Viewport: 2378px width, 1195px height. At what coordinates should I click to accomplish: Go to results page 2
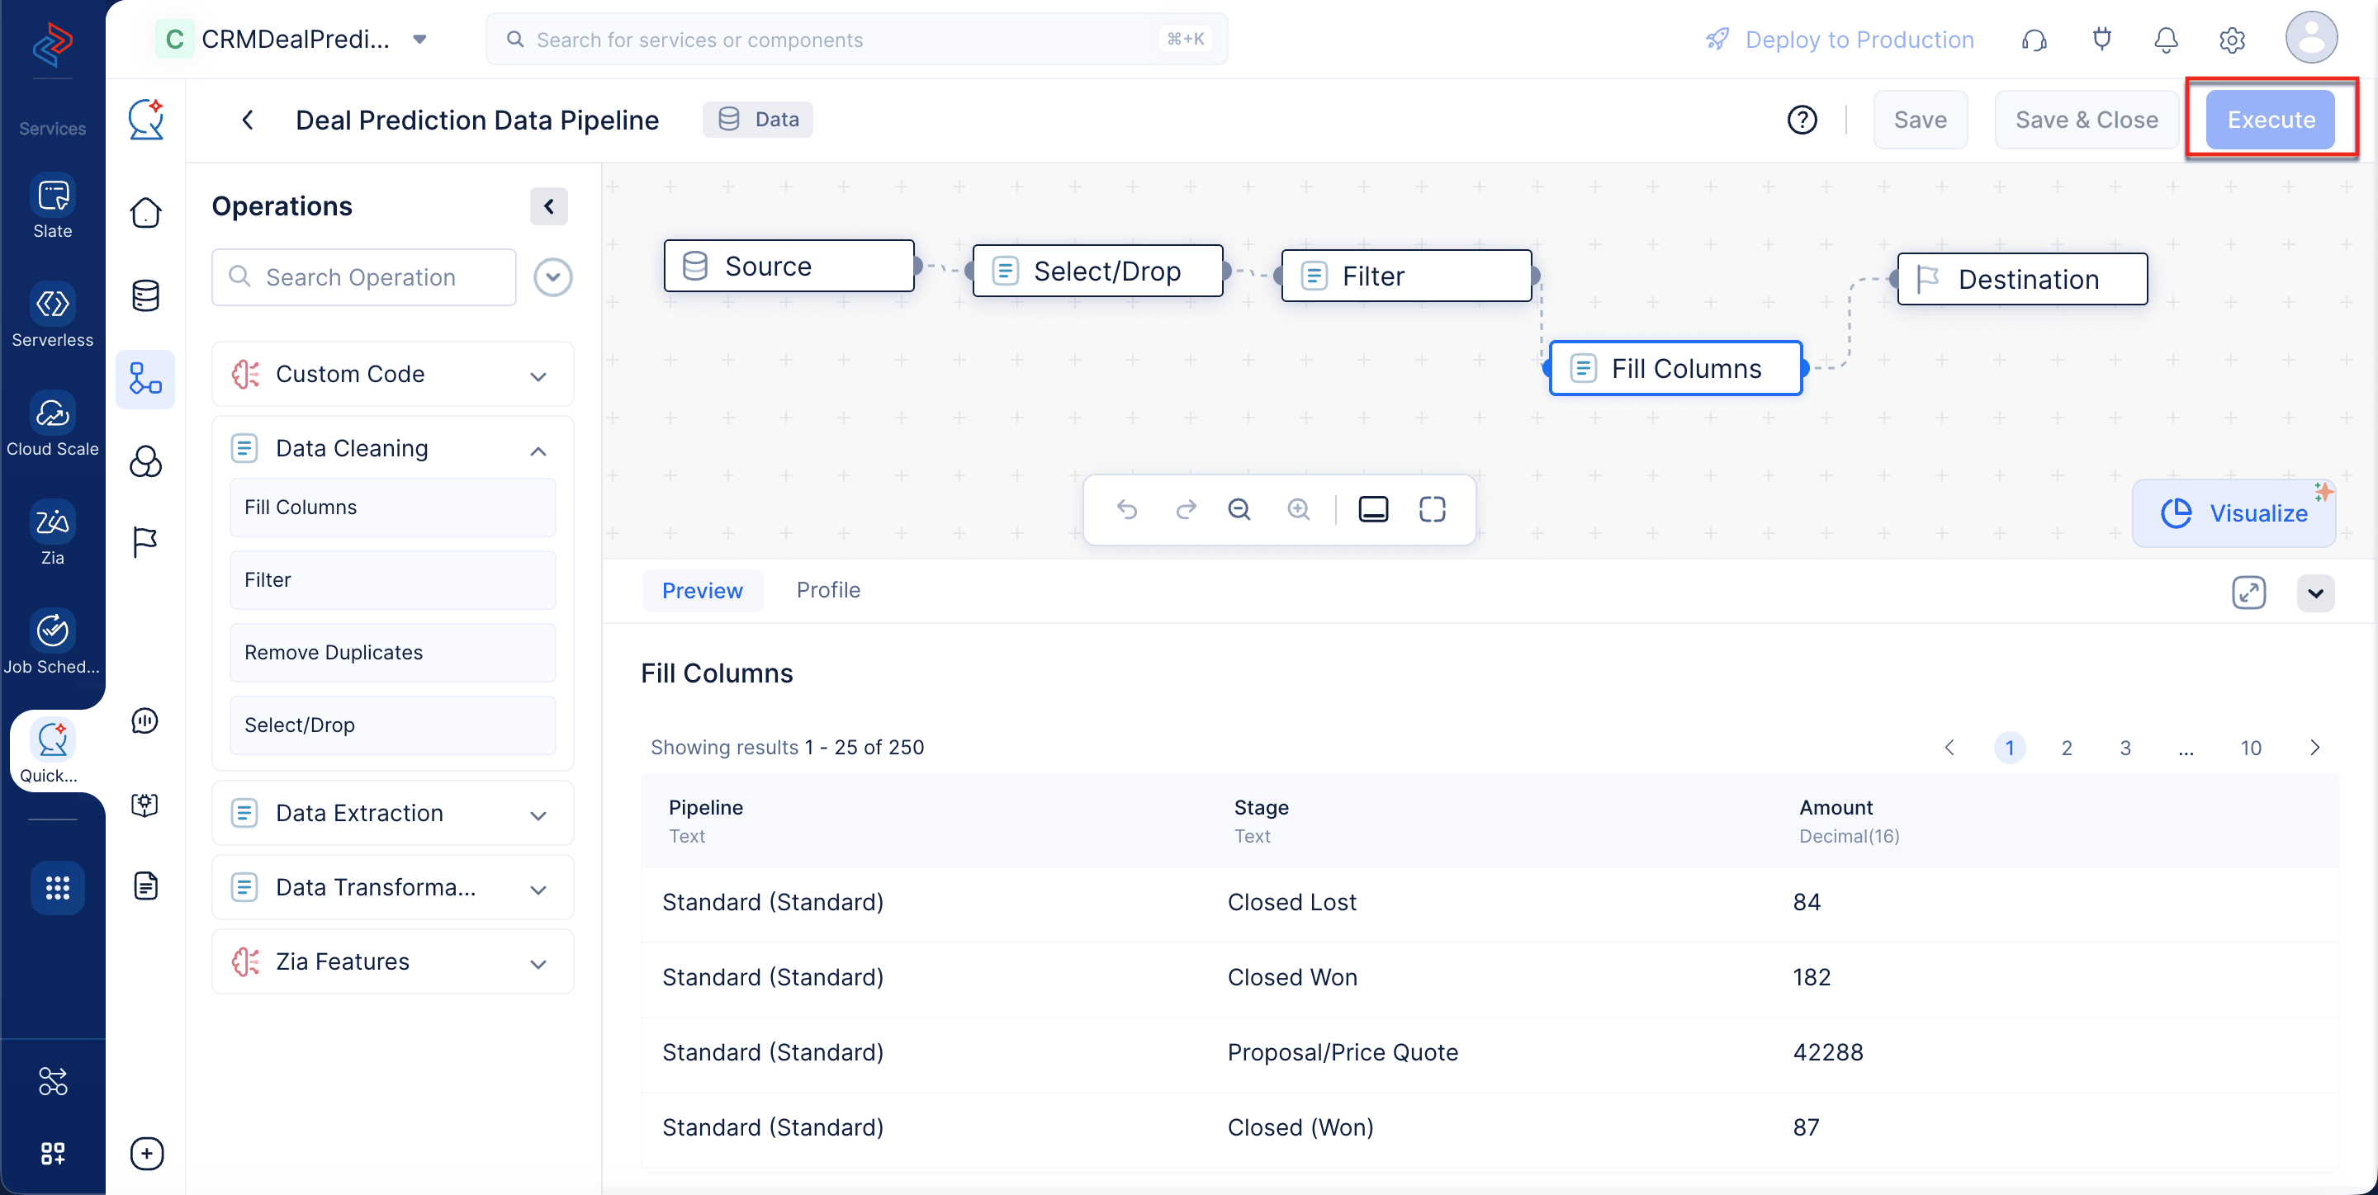pyautogui.click(x=2066, y=748)
